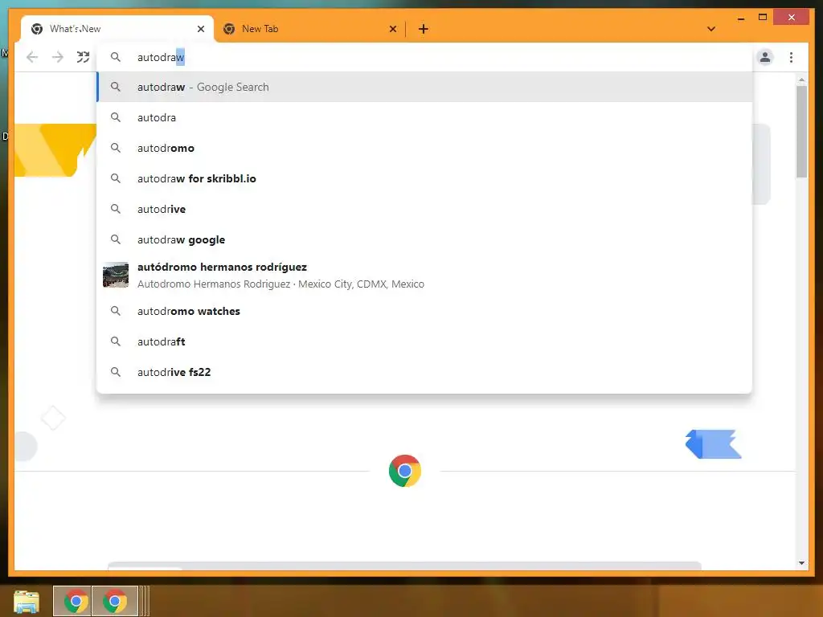
Task: Select 'autodrive fs22' suggestion
Action: pyautogui.click(x=424, y=372)
